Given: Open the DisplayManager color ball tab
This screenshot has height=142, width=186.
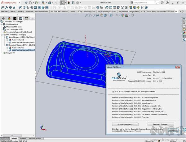Looking at the screenshot, I should click(x=9, y=19).
